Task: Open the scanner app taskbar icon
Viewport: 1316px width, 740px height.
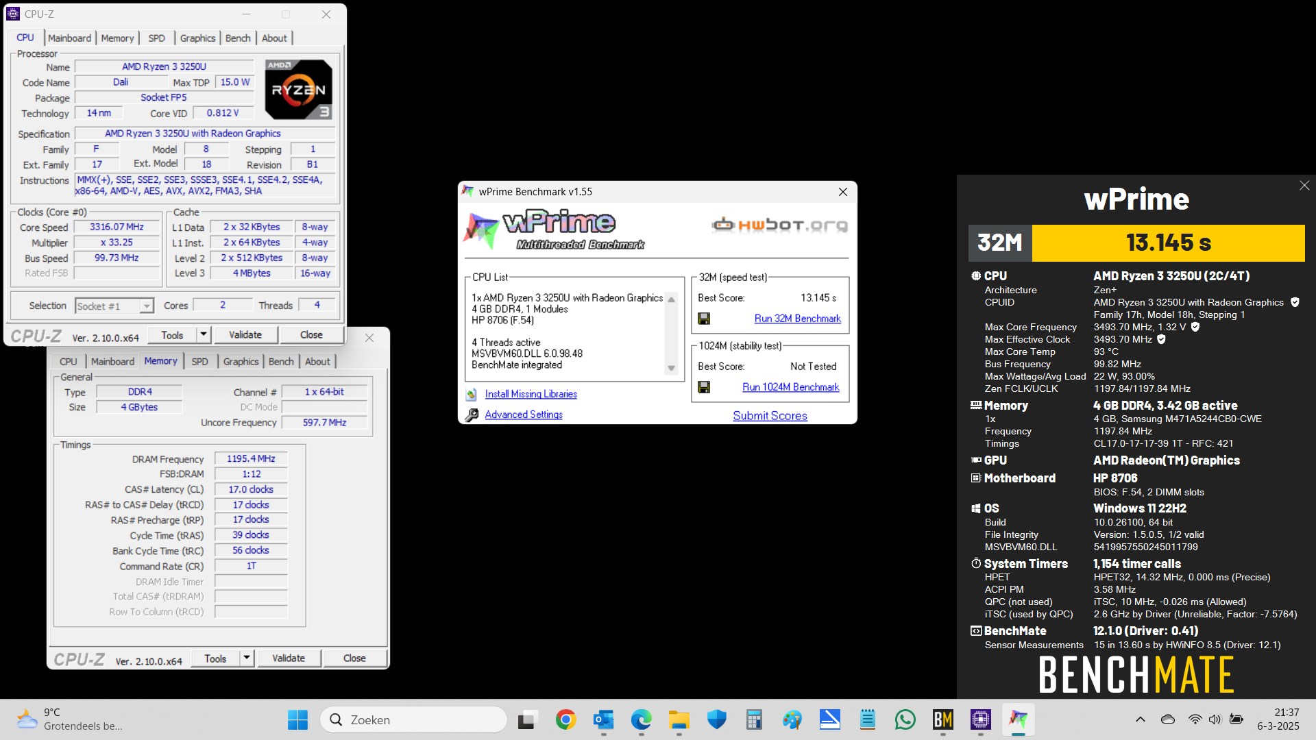Action: [830, 719]
